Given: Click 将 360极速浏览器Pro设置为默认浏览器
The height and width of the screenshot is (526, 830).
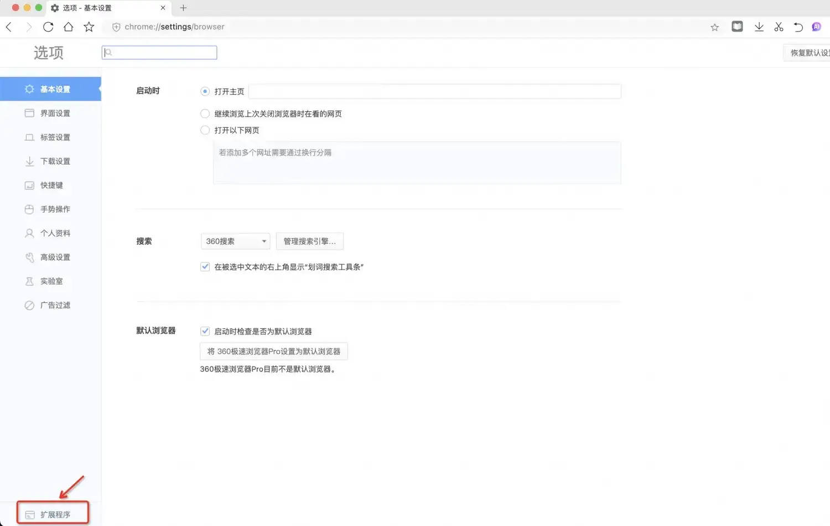Looking at the screenshot, I should click(x=273, y=351).
